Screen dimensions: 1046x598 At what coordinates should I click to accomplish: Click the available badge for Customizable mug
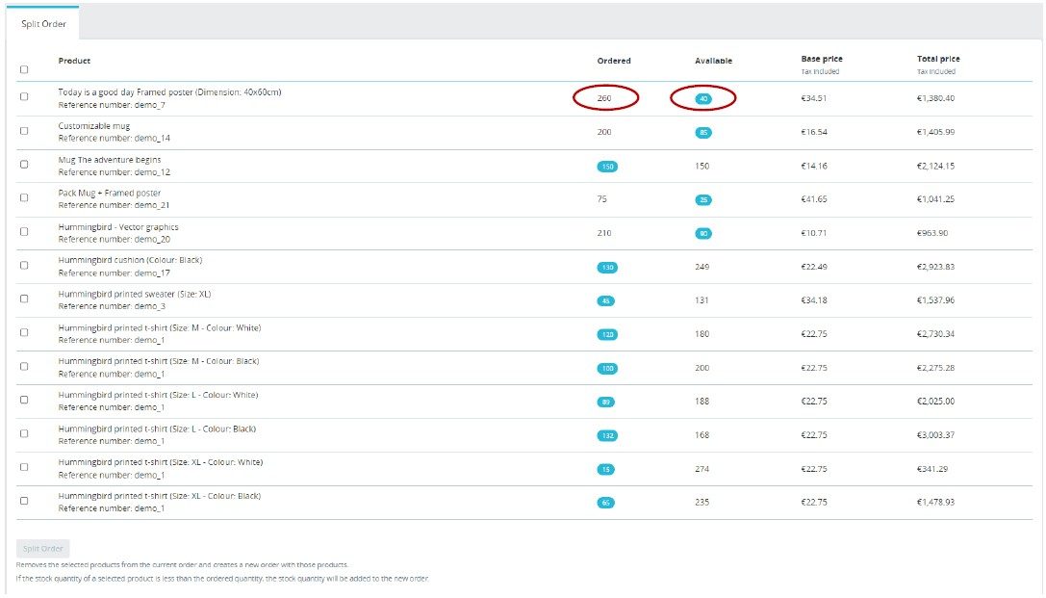pos(703,132)
